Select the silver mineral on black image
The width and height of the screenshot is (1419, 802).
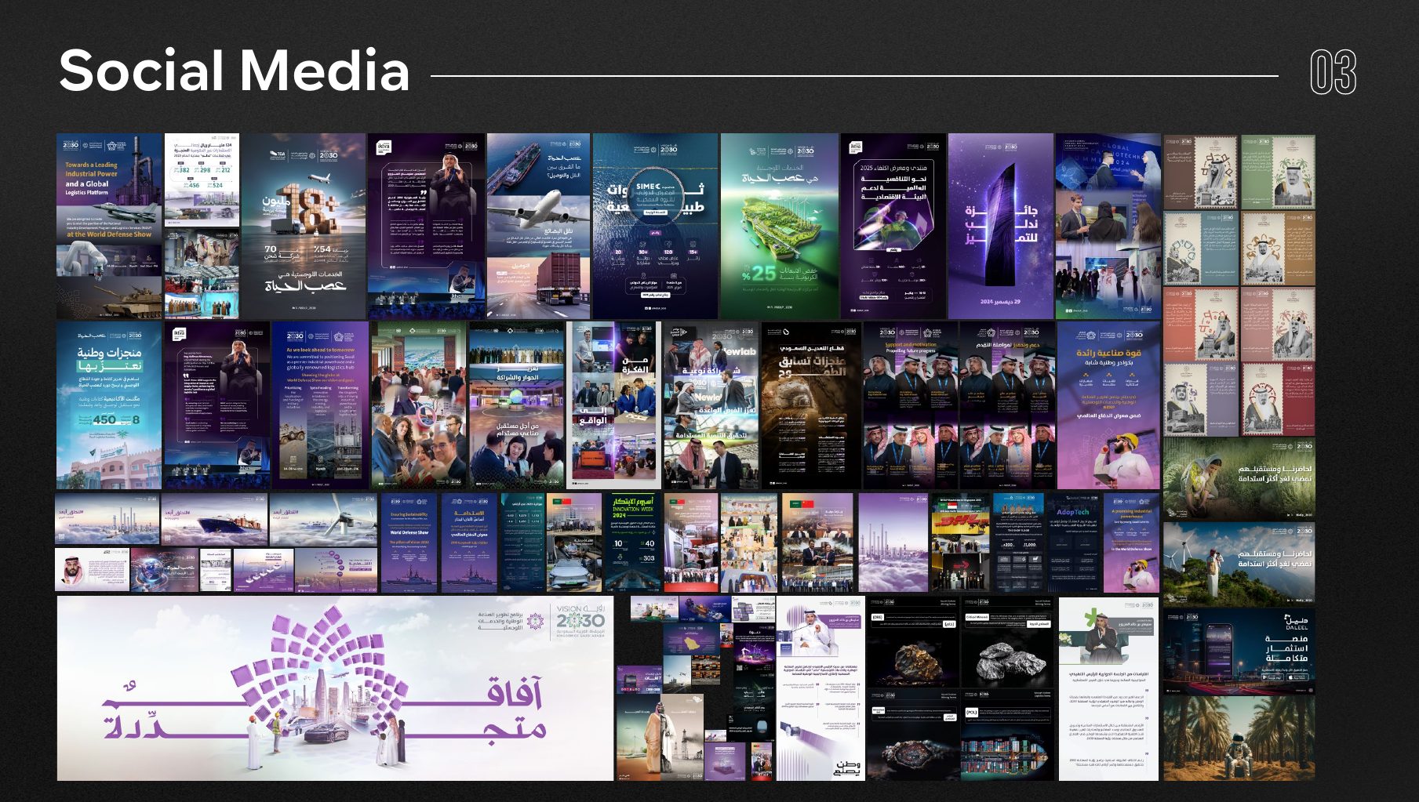pos(1008,643)
